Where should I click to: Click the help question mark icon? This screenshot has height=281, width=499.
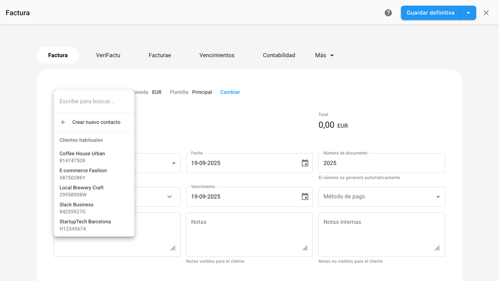388,13
